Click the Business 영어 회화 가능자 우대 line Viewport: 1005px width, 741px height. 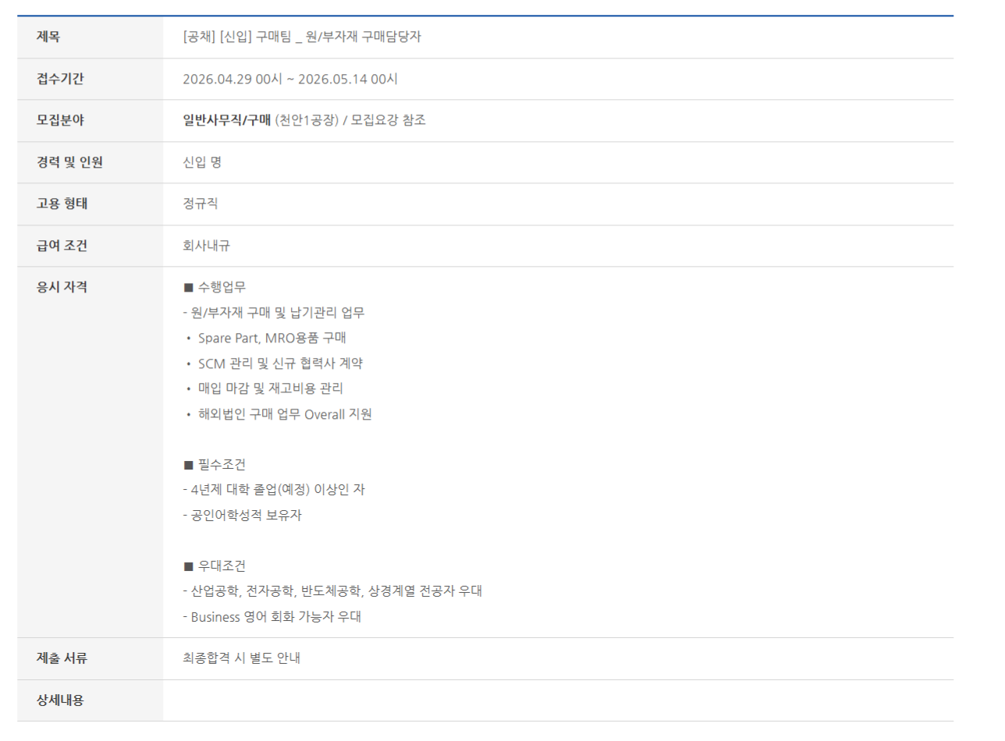(275, 616)
